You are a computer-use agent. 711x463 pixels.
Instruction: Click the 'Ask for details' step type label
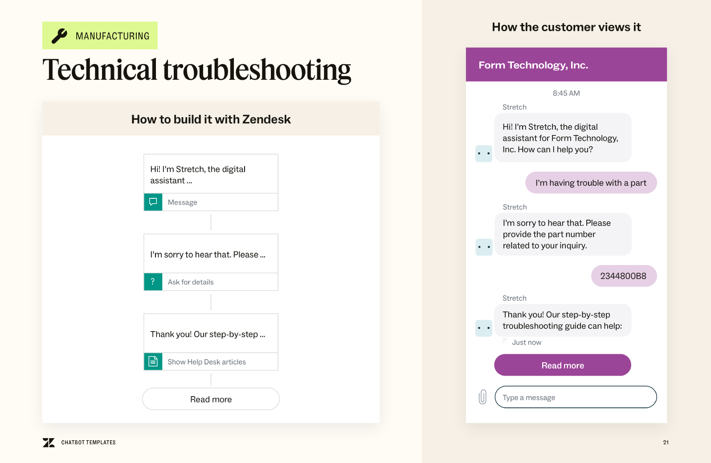[x=191, y=282]
